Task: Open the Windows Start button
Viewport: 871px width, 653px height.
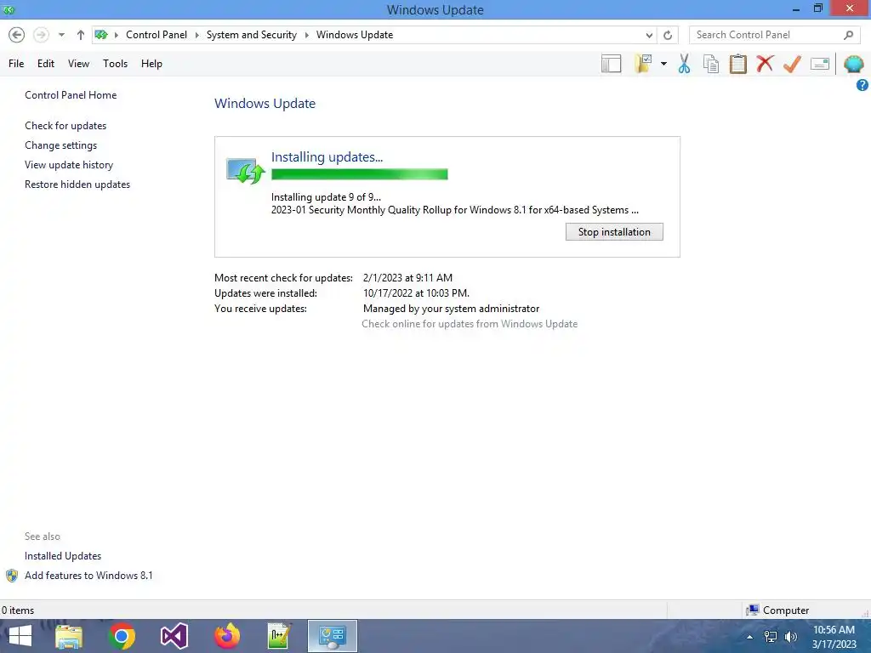Action: (x=20, y=636)
